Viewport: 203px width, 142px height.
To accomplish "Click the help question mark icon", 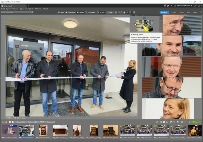I will 171,6.
